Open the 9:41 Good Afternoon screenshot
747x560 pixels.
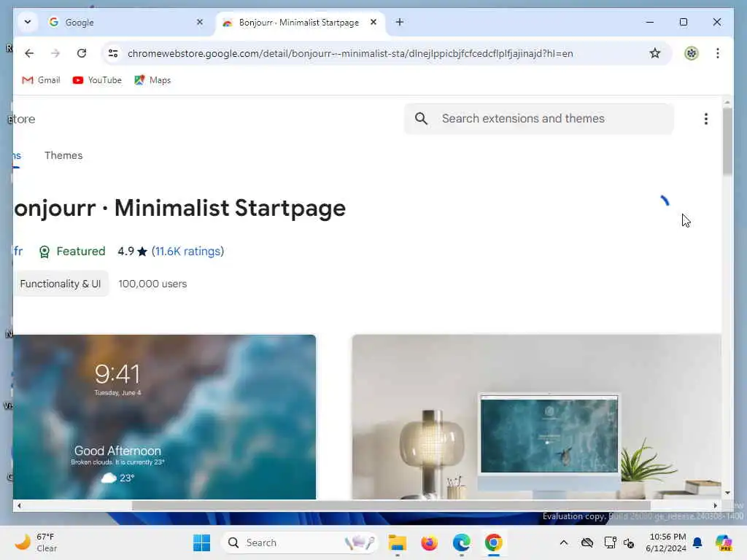coord(164,416)
